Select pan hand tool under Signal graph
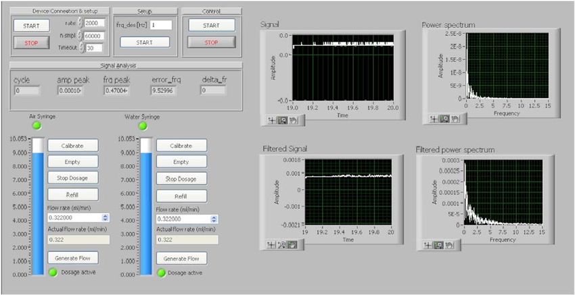 pos(292,120)
